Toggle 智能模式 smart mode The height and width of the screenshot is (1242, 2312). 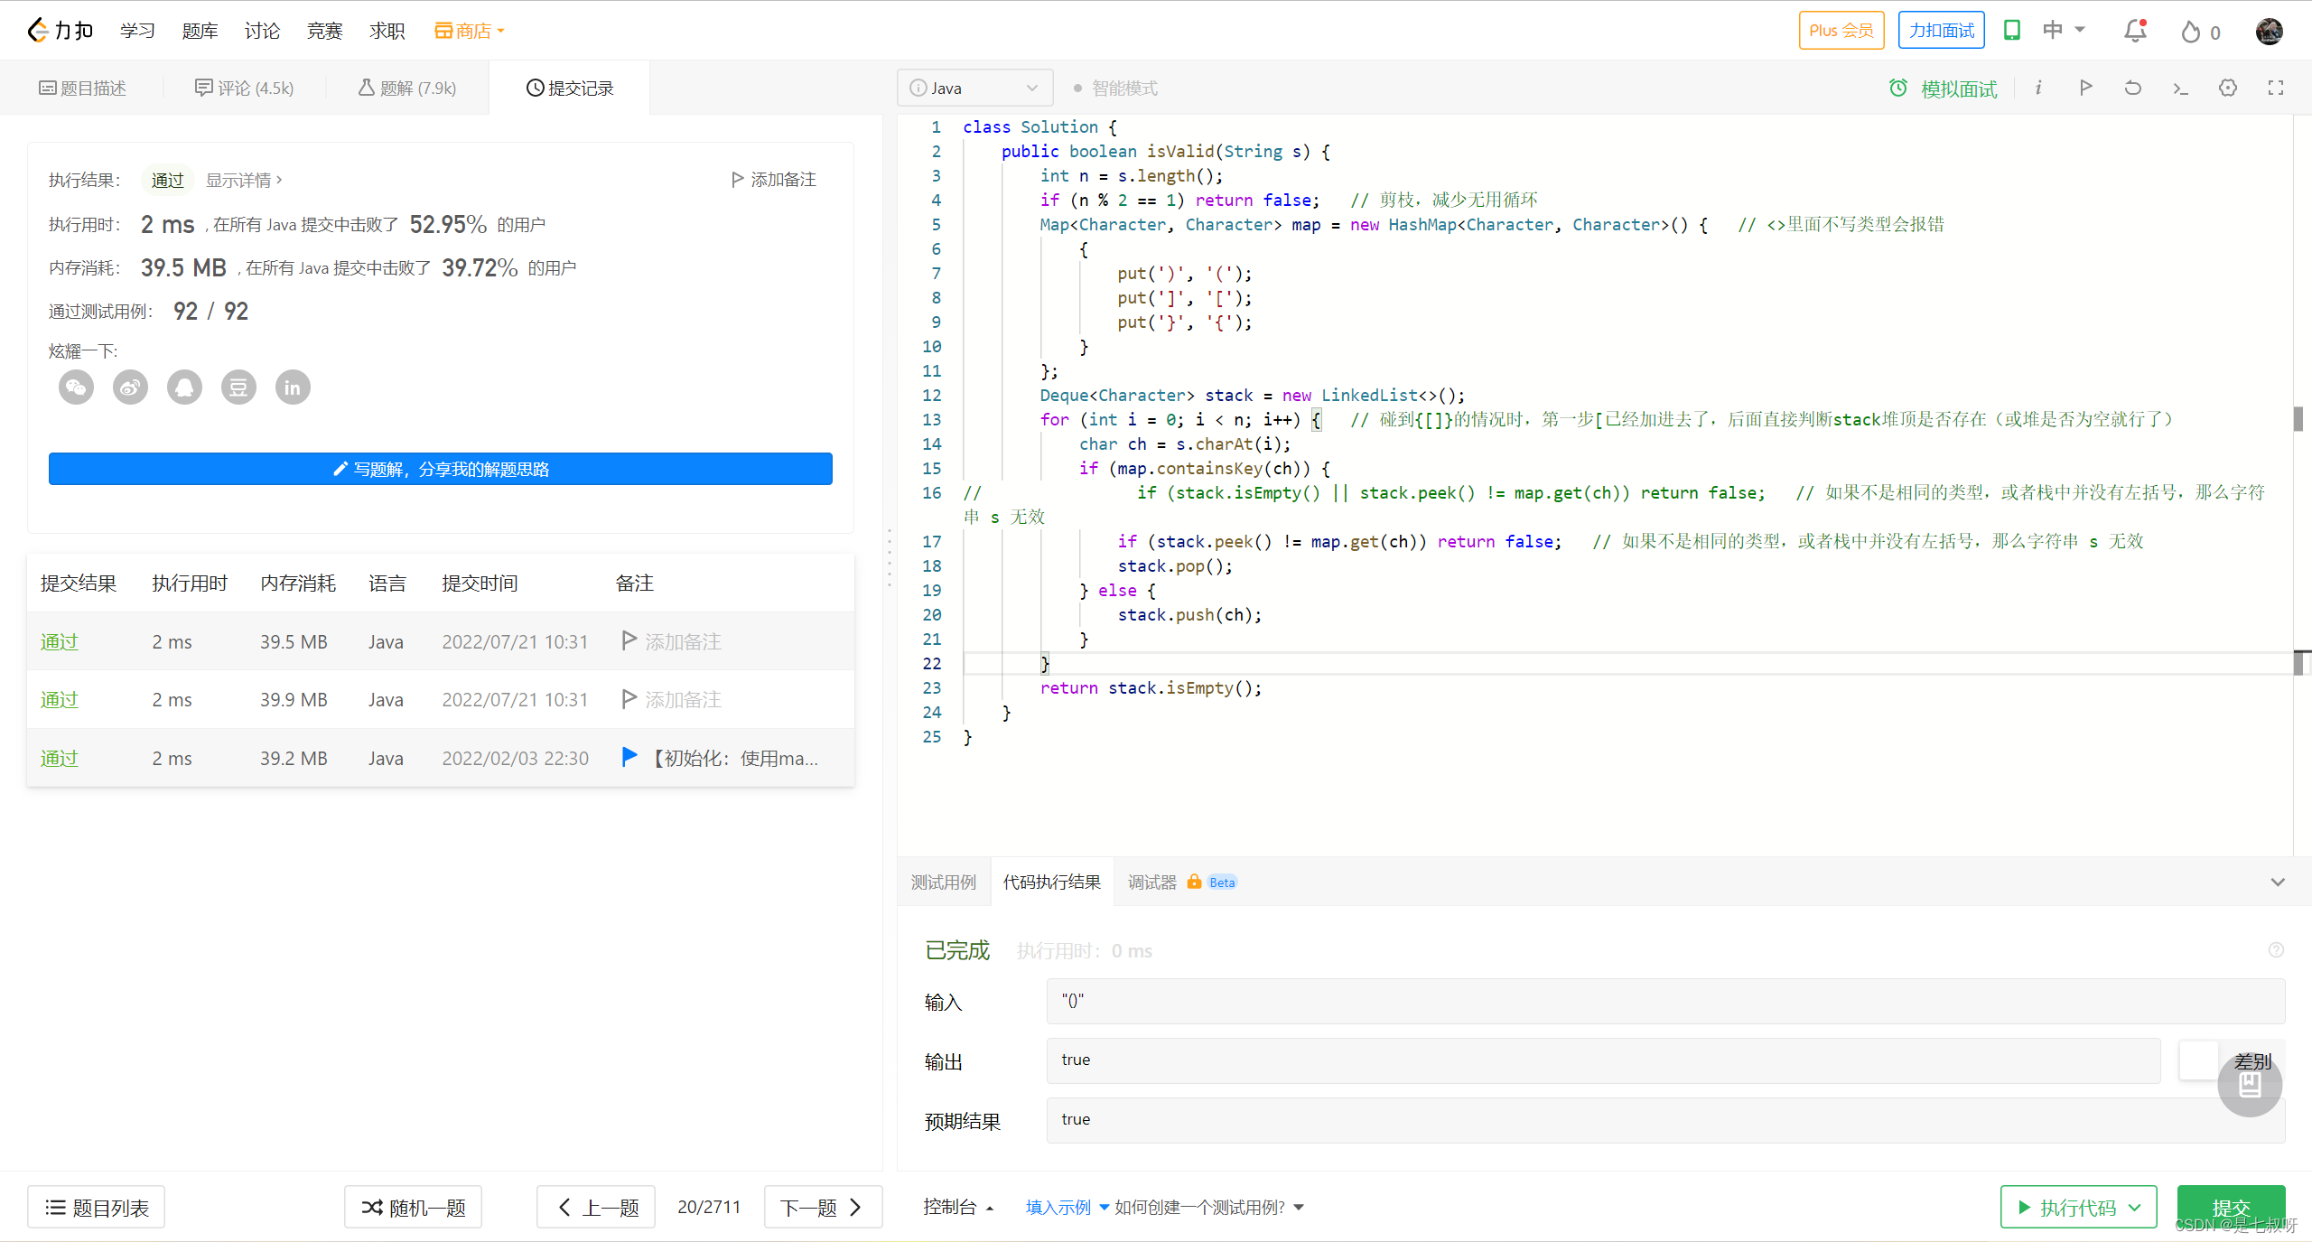pyautogui.click(x=1115, y=88)
